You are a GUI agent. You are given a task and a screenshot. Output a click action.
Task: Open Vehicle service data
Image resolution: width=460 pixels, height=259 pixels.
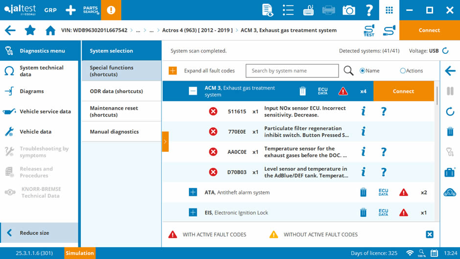[39, 112]
